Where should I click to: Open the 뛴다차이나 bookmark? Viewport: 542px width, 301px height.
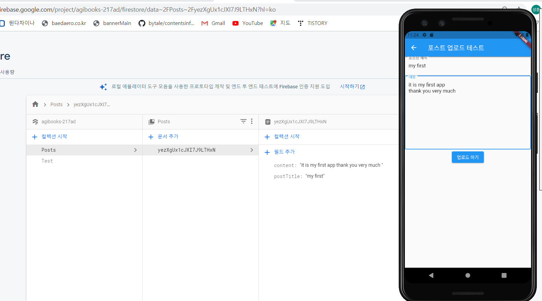[17, 23]
